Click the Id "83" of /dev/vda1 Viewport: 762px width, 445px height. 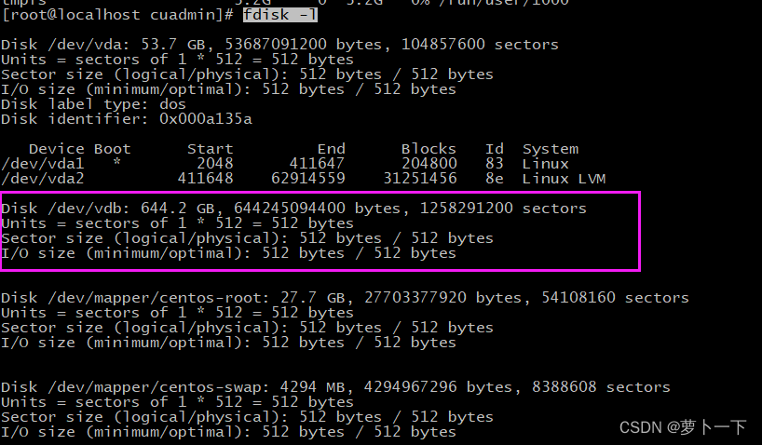click(495, 163)
